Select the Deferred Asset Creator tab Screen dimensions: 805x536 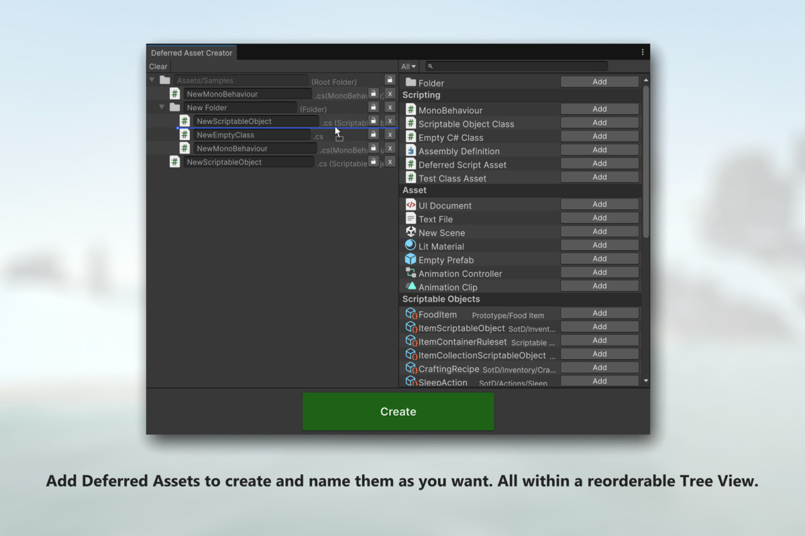coord(191,52)
